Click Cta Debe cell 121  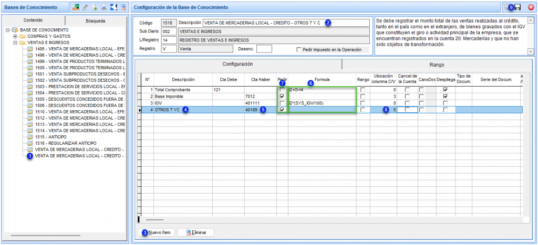point(228,90)
